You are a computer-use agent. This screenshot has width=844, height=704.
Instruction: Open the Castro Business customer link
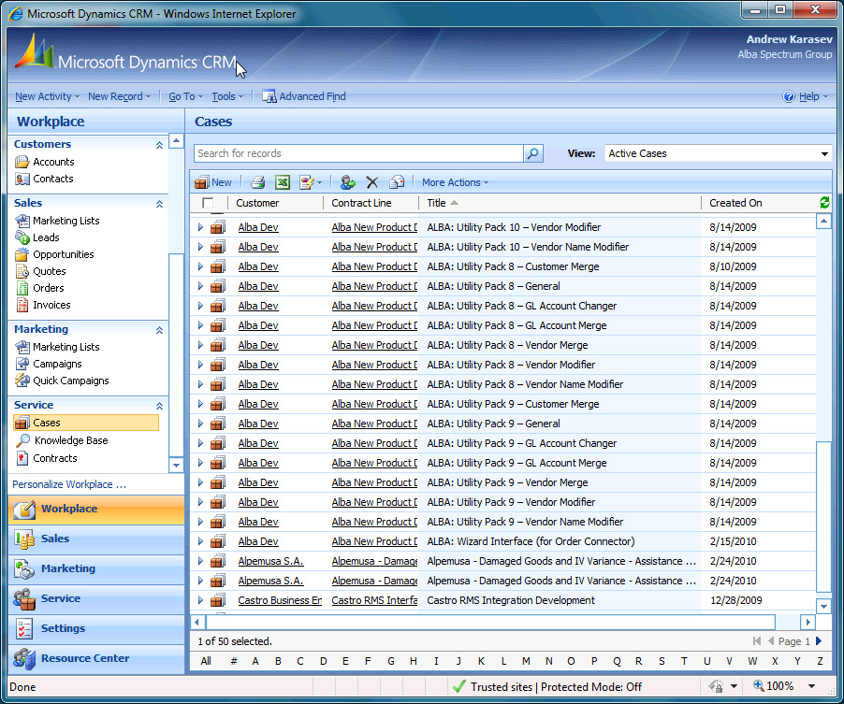click(280, 600)
